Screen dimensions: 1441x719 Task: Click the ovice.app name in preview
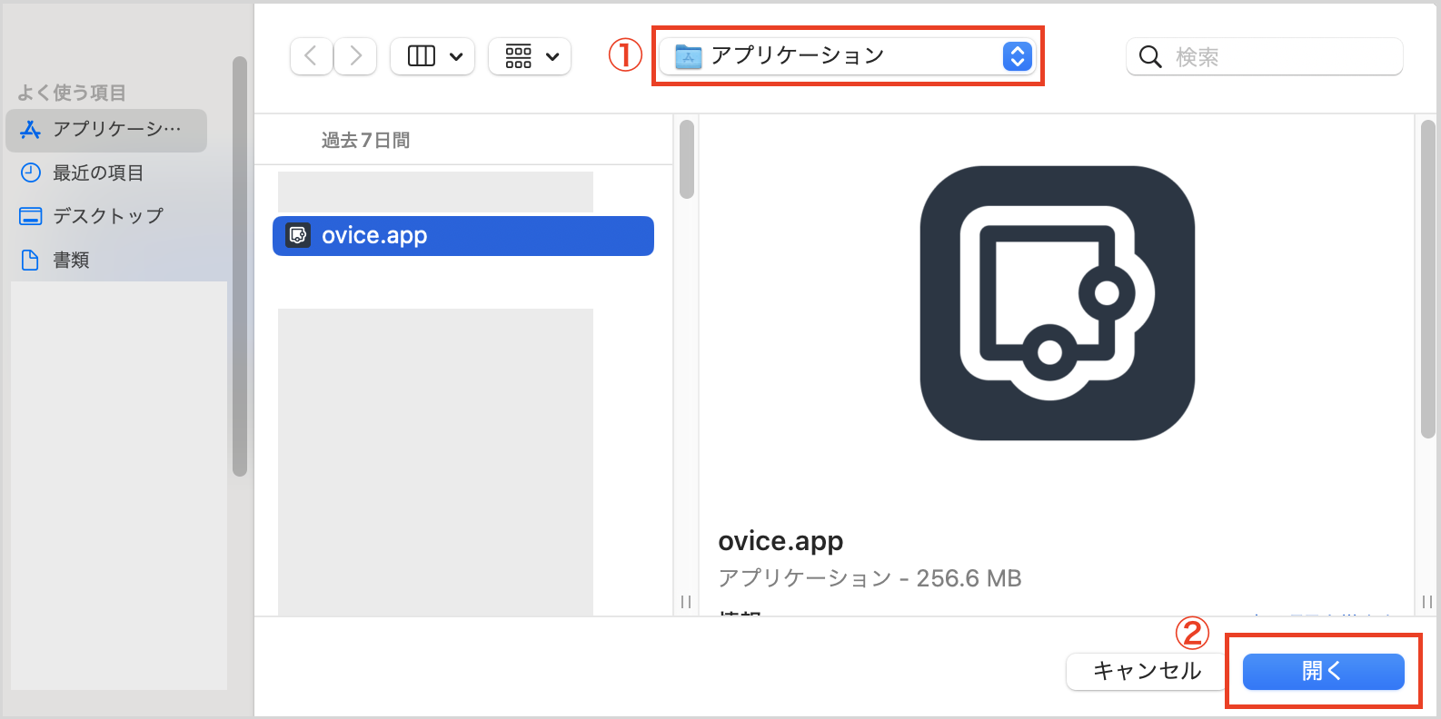pyautogui.click(x=780, y=541)
